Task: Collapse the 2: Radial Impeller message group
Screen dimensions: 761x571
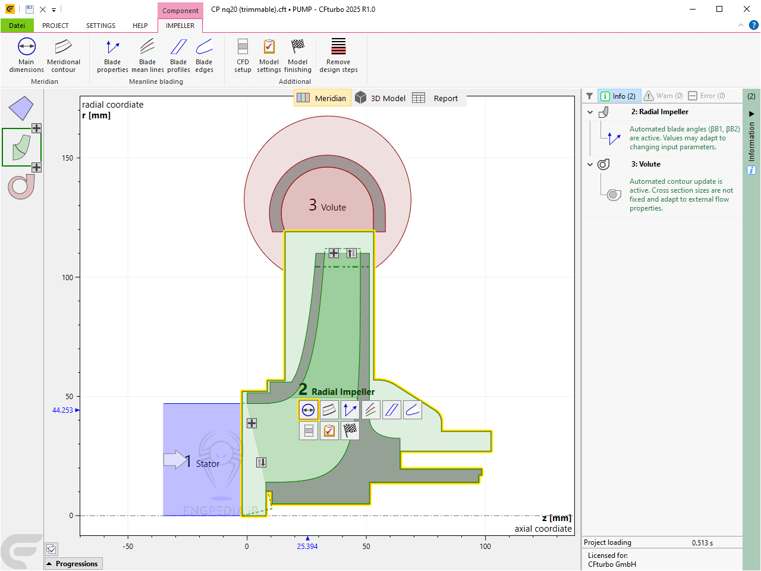Action: 590,112
